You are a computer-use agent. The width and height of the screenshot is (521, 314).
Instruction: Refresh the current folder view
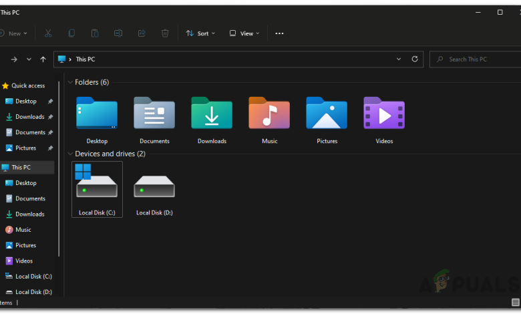[x=415, y=59]
